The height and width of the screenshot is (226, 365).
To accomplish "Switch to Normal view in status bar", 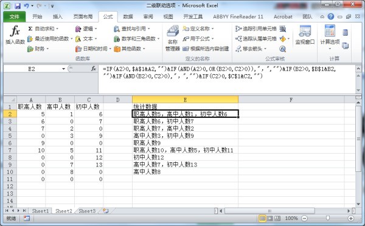I will [x=262, y=218].
